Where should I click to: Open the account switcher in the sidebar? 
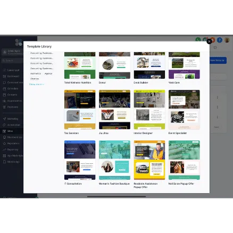(12, 52)
